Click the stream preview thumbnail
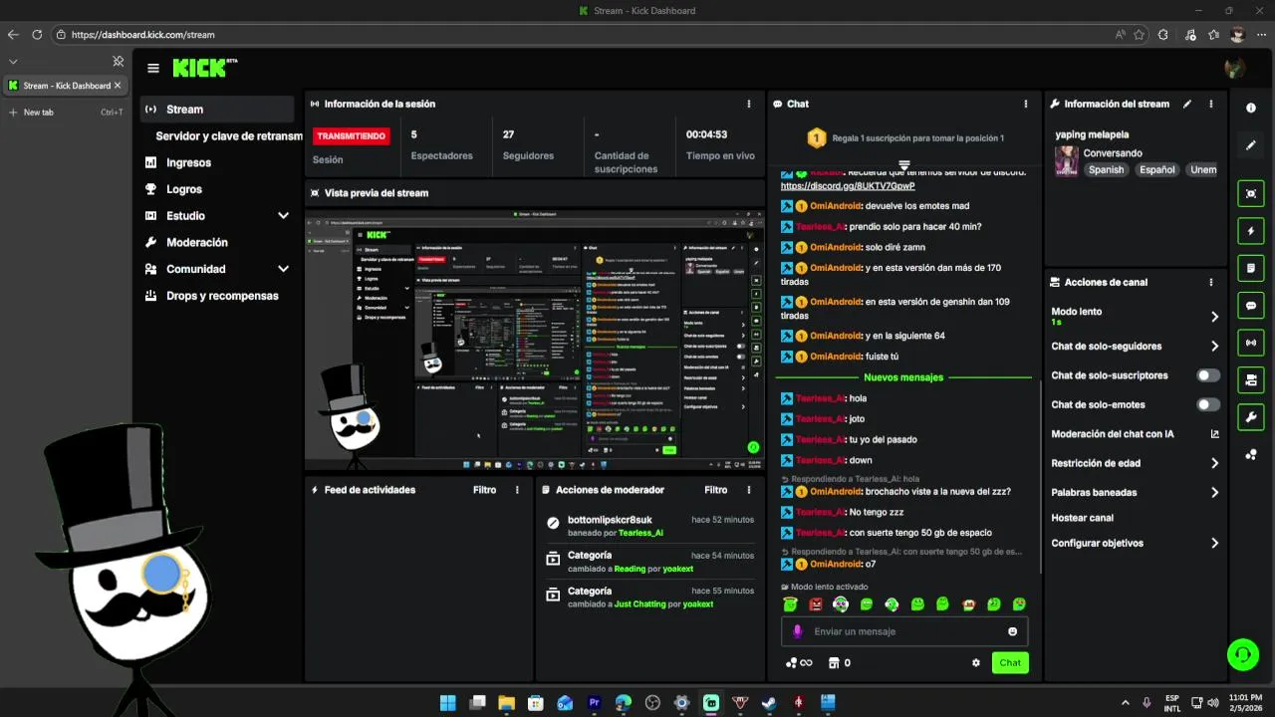 [535, 339]
